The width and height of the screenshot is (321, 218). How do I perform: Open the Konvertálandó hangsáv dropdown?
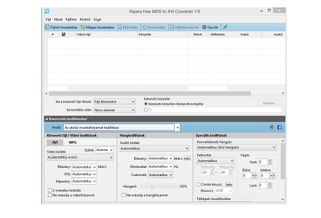[x=236, y=147]
